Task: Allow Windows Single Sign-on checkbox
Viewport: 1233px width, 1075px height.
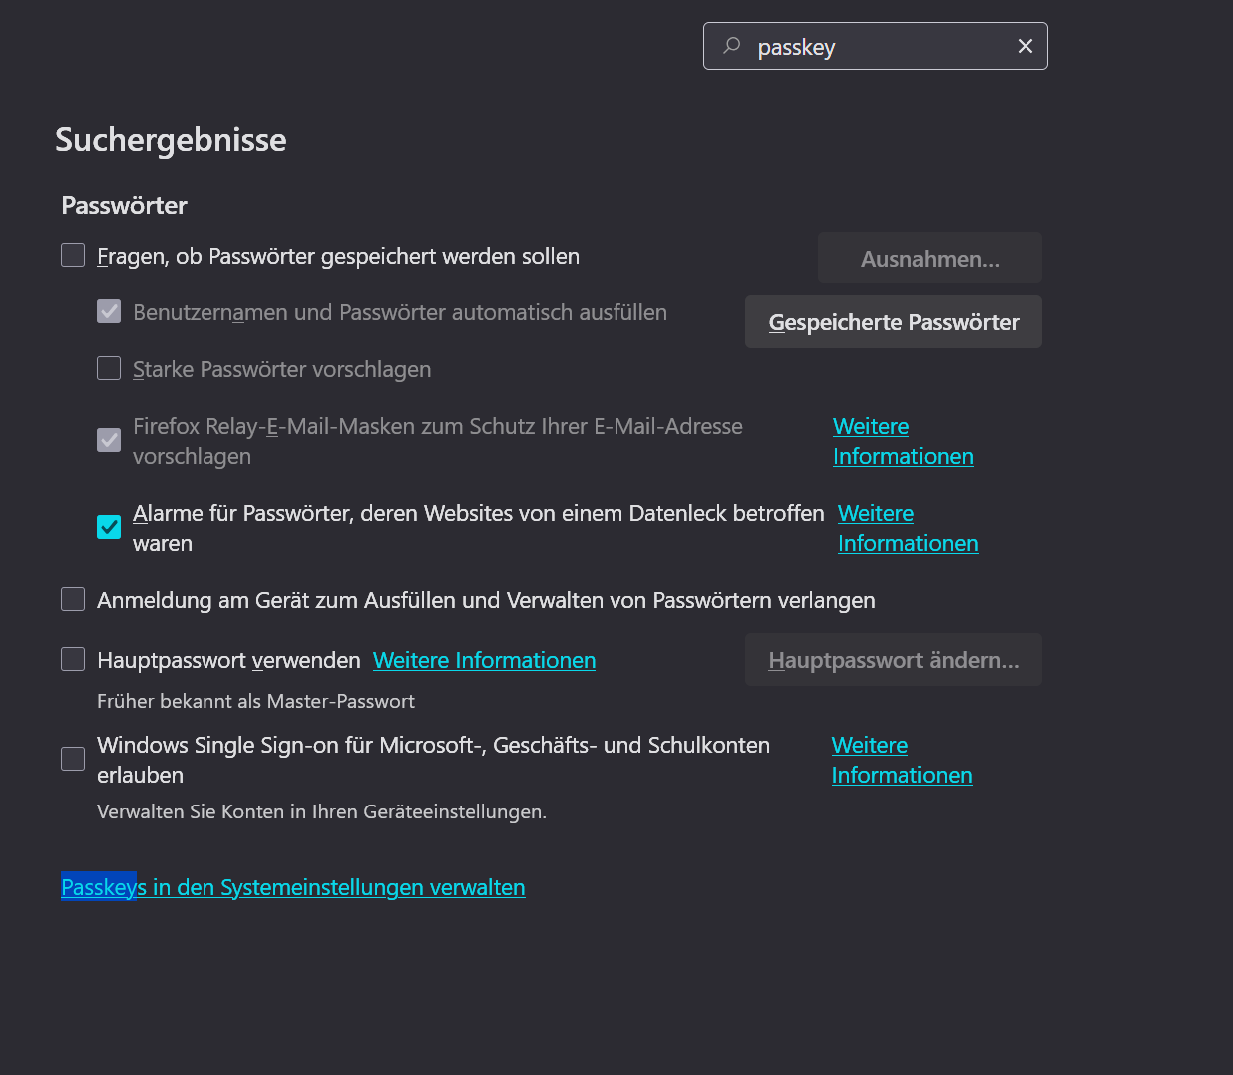Action: (73, 760)
